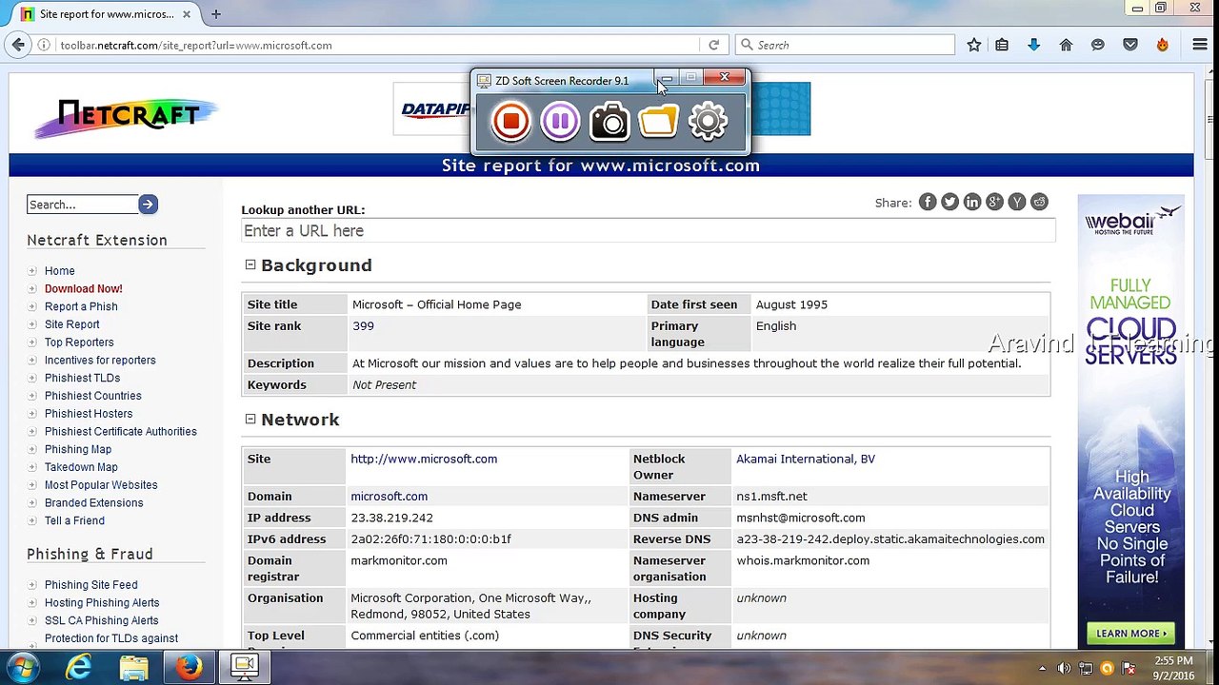1219x685 pixels.
Task: Open Site Report sidebar link
Action: [x=71, y=324]
